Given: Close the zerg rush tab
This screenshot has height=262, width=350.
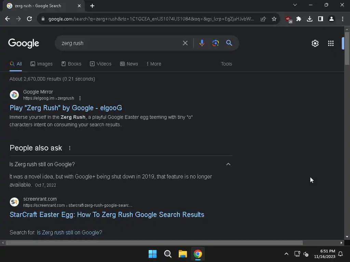Looking at the screenshot, I should [79, 6].
